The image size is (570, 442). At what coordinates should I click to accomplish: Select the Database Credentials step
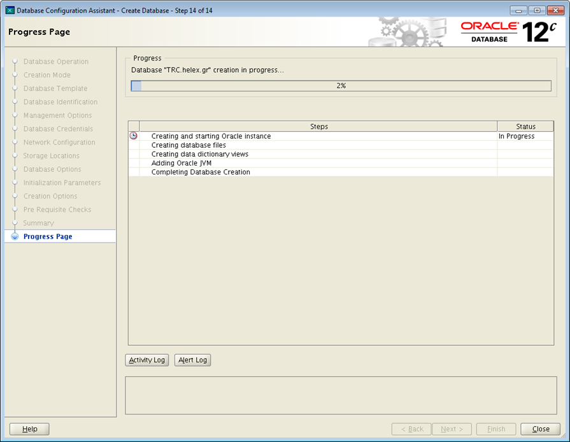[58, 129]
